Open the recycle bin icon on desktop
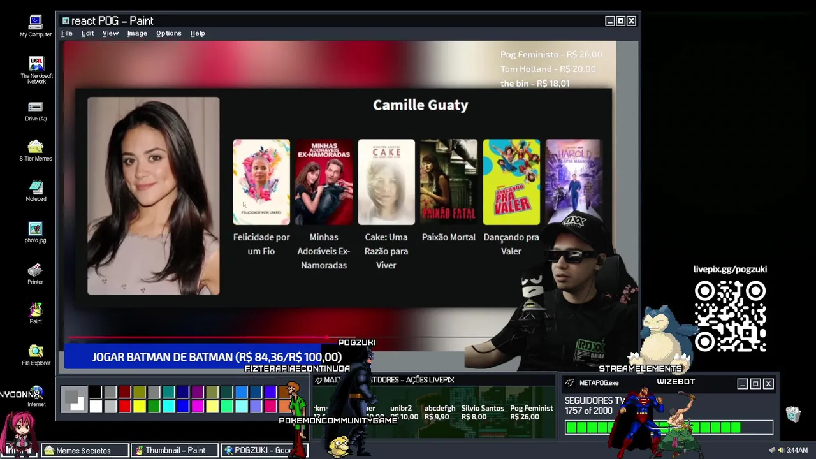This screenshot has height=459, width=816. point(792,414)
